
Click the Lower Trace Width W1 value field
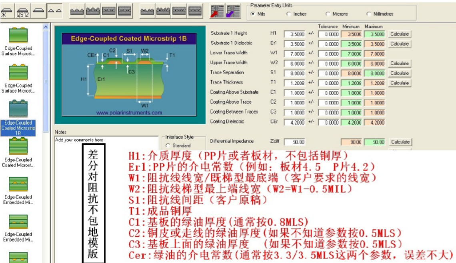point(294,54)
